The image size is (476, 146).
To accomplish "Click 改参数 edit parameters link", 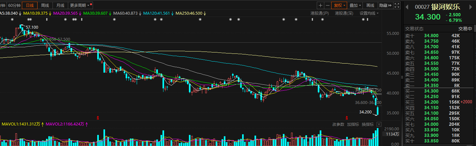I will click(338, 125).
